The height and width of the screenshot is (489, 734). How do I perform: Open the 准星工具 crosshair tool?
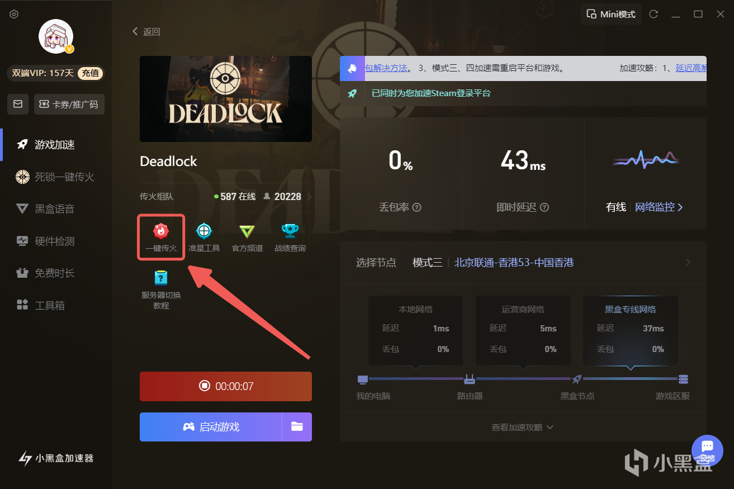click(x=204, y=231)
